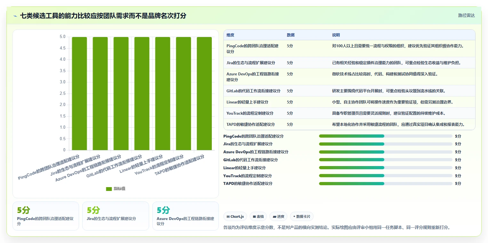This screenshot has width=488, height=243.
Task: Click description 对100人以上 in table
Action: click(398, 46)
